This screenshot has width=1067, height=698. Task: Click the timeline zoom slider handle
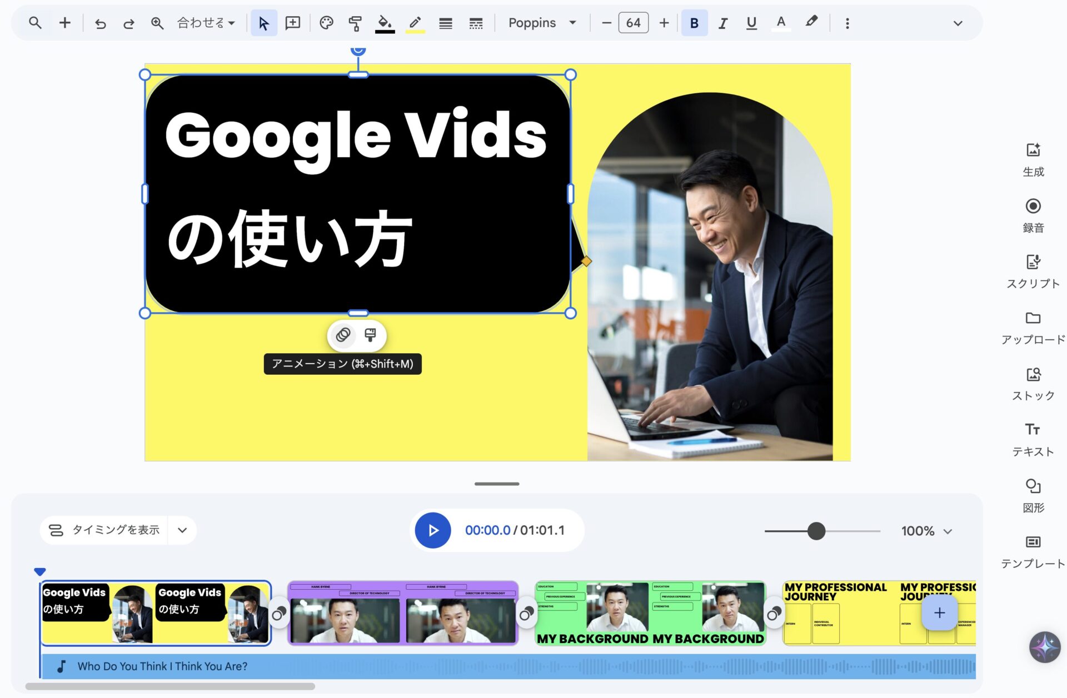click(x=816, y=531)
